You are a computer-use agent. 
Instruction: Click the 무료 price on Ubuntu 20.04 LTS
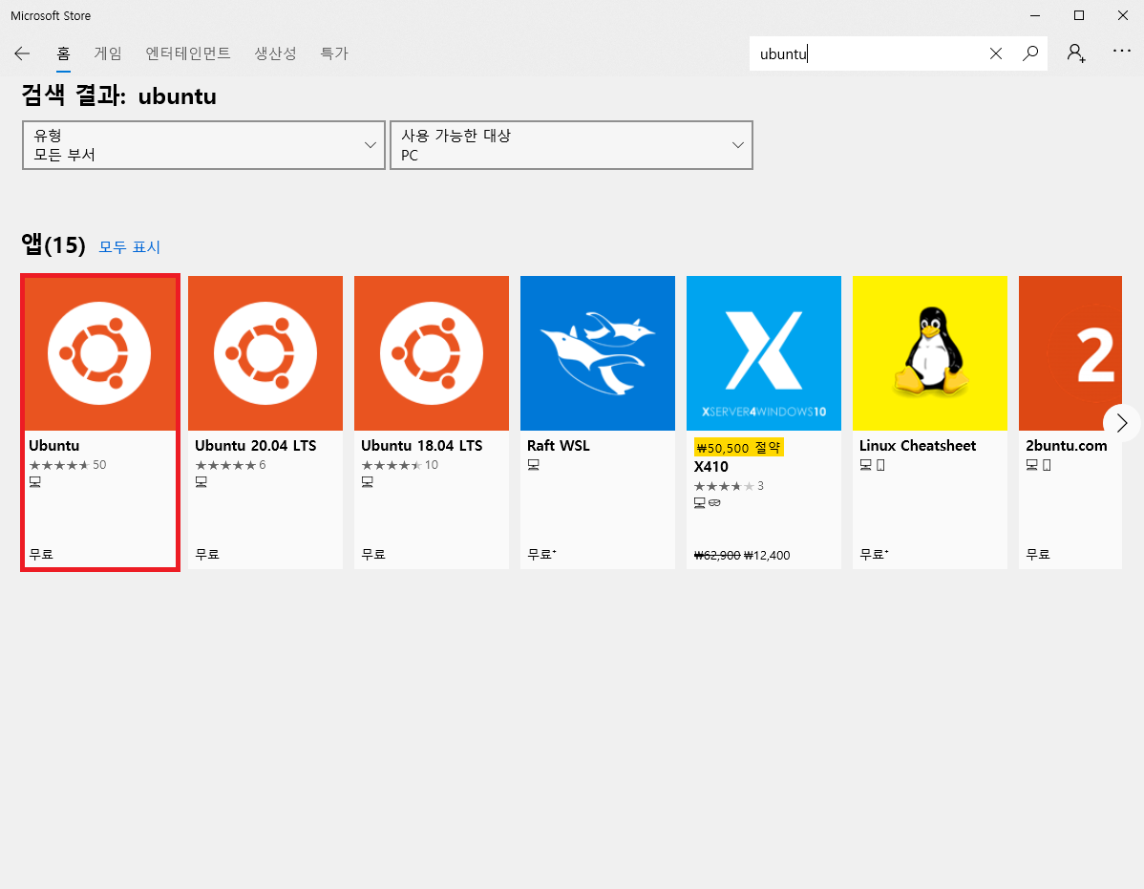pos(207,554)
